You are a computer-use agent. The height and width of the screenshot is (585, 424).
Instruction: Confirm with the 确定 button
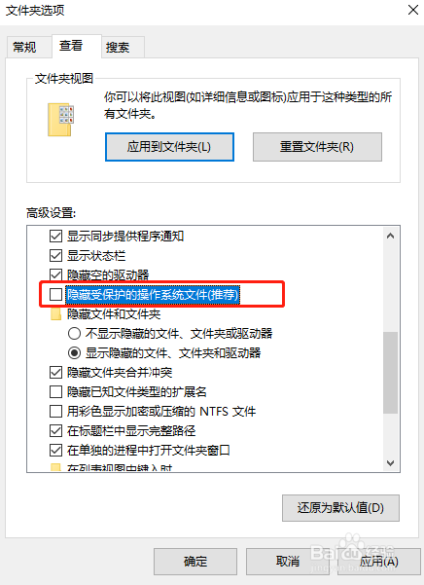pos(195,562)
